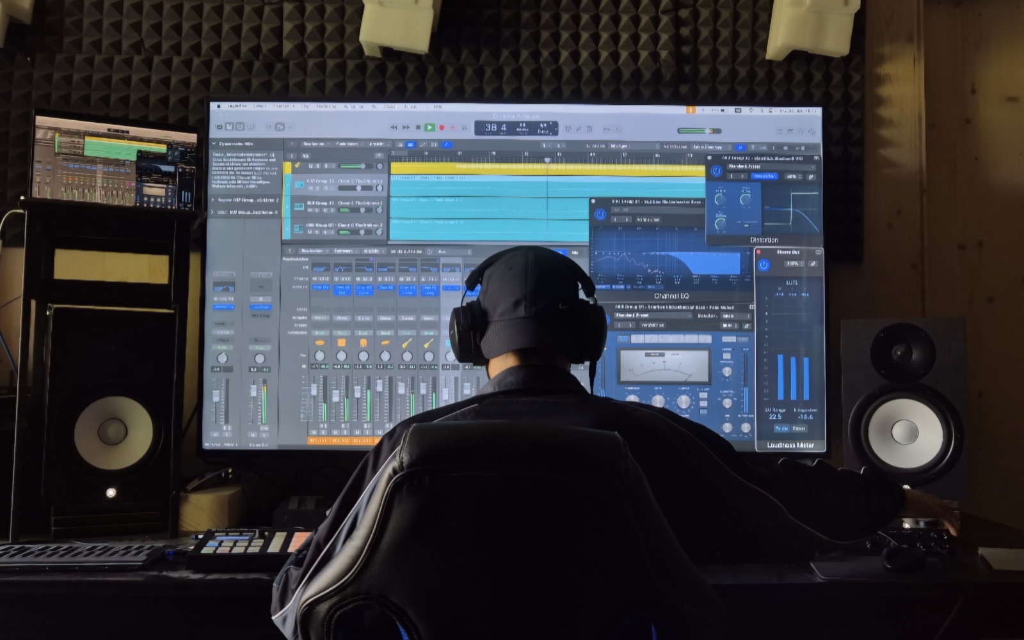Stop playback using the square Stop button
The height and width of the screenshot is (640, 1024).
click(418, 127)
